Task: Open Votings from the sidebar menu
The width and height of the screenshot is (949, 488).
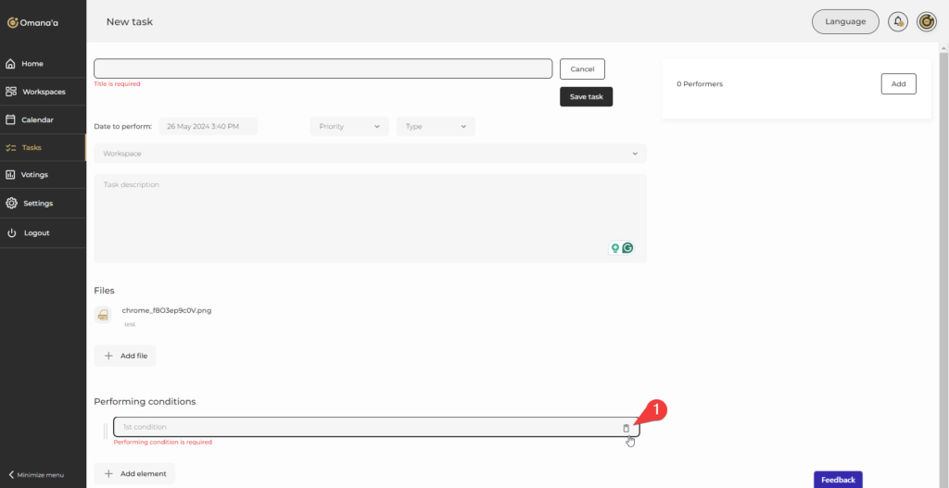Action: click(34, 174)
